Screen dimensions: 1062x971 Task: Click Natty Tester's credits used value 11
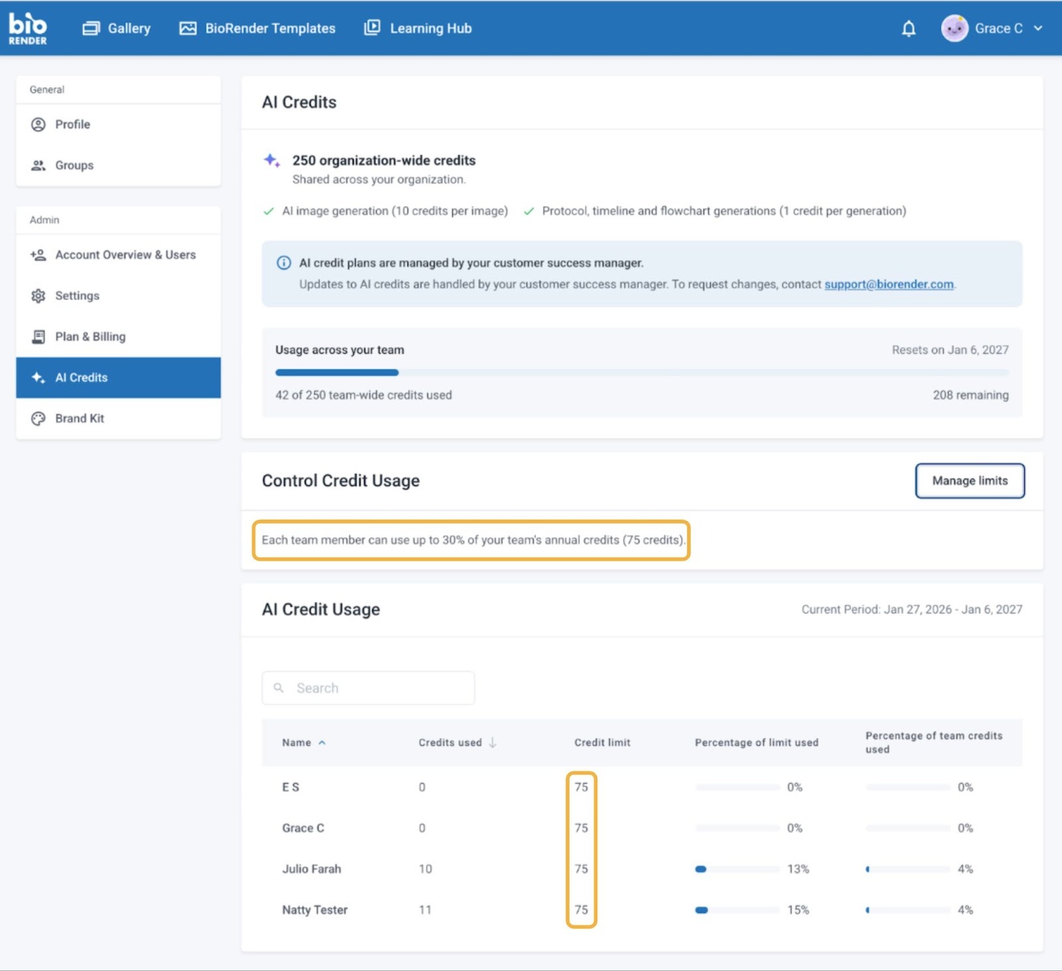425,910
